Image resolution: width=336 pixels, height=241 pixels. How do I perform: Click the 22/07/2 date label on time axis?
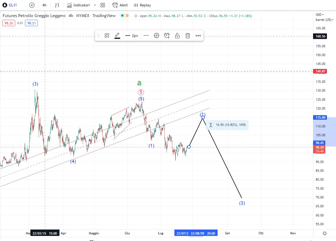(182, 233)
